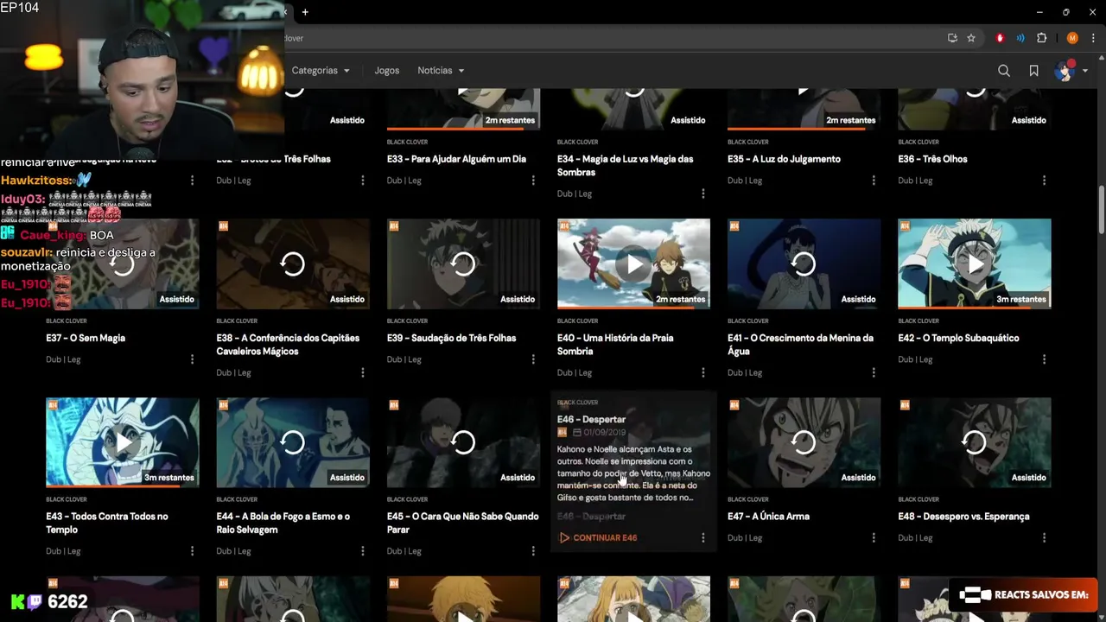Click the CONTINUAR E46 button
This screenshot has height=622, width=1106.
[598, 537]
